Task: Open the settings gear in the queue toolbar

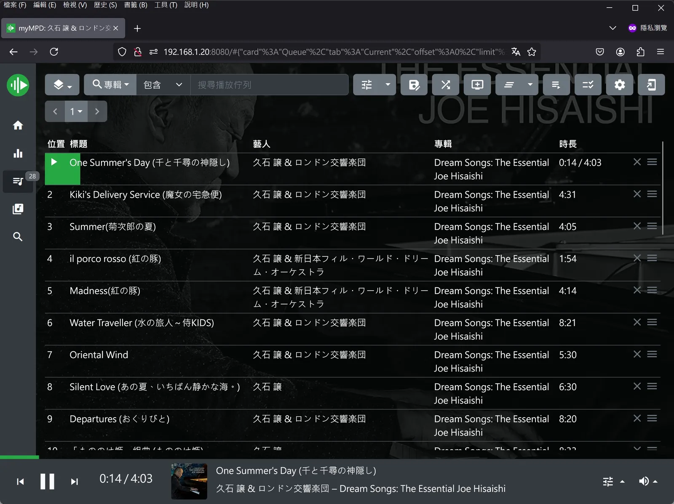Action: click(619, 85)
